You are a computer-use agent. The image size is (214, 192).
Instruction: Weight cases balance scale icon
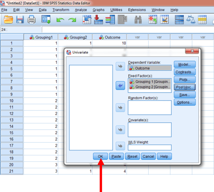191,20
